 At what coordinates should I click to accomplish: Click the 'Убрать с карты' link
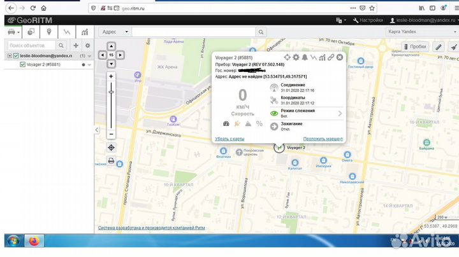coord(229,138)
